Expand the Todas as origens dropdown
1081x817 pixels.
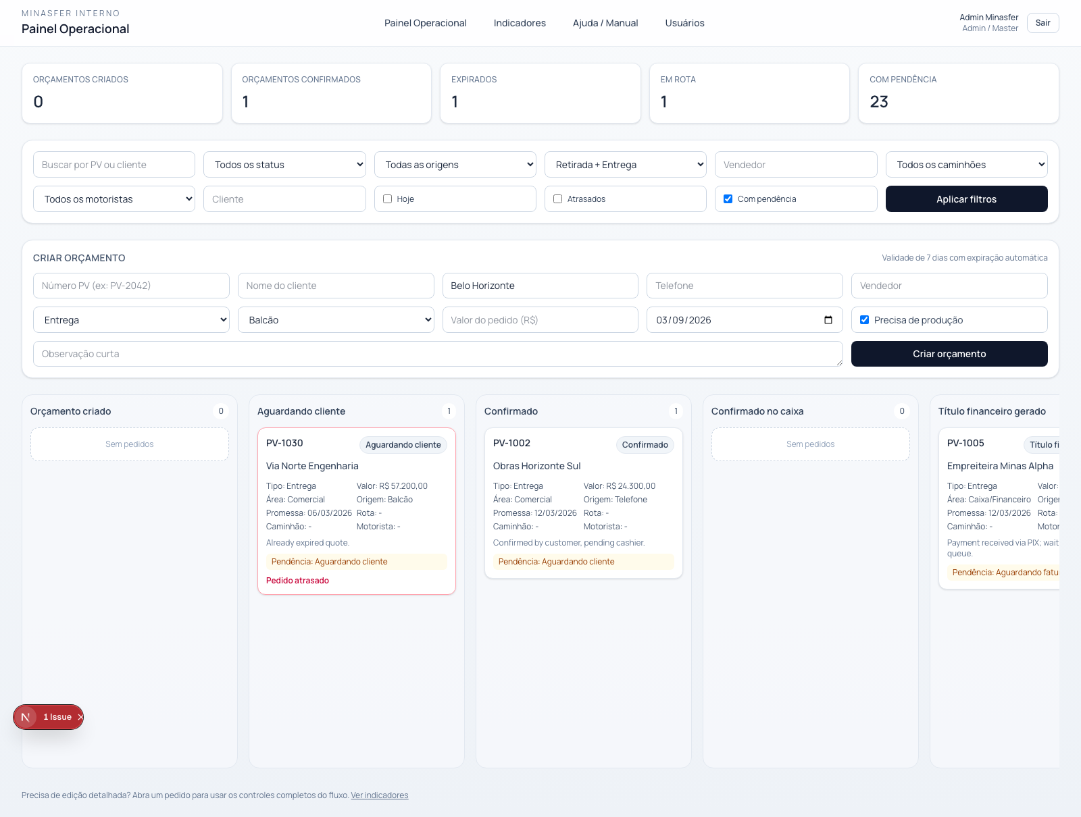tap(455, 165)
